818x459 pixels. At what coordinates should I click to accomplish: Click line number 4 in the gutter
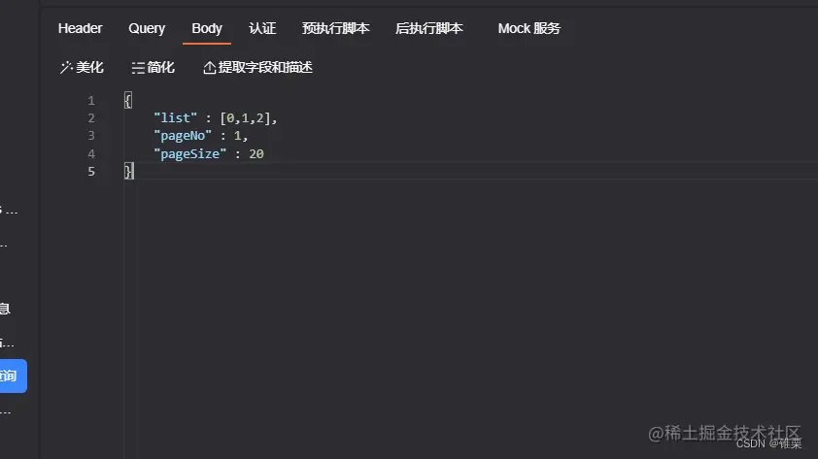91,153
